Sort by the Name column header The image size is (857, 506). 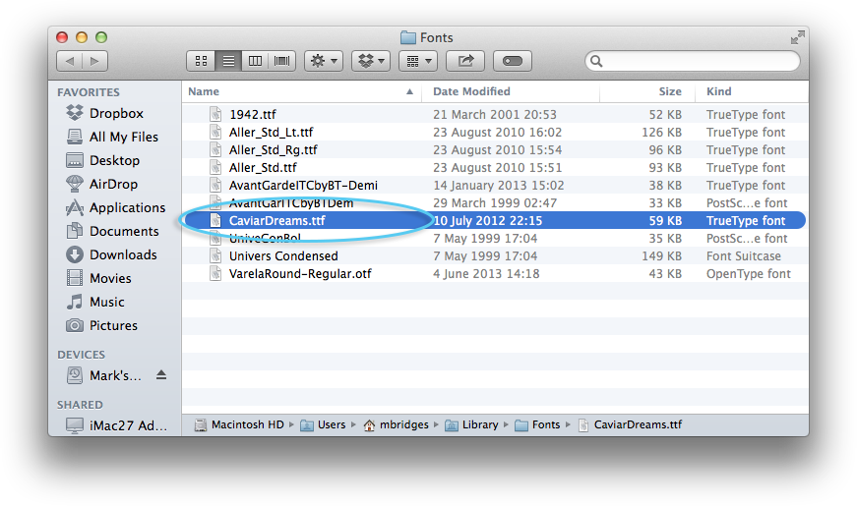[204, 91]
